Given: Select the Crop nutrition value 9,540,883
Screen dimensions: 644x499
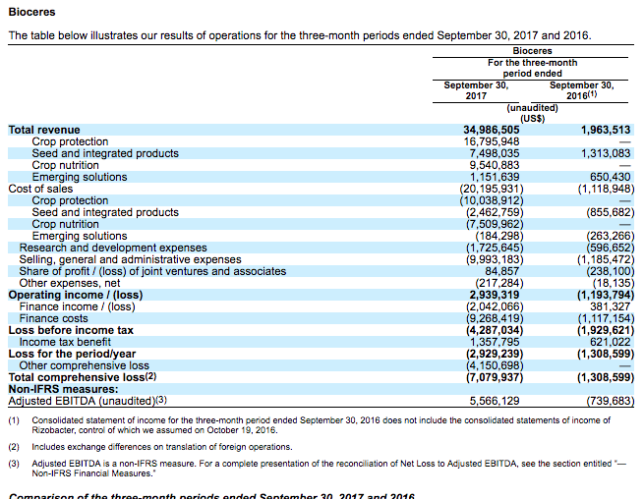Looking at the screenshot, I should click(495, 165).
